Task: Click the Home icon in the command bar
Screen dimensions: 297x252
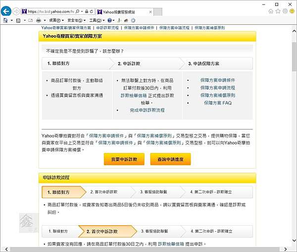Action: [5, 20]
